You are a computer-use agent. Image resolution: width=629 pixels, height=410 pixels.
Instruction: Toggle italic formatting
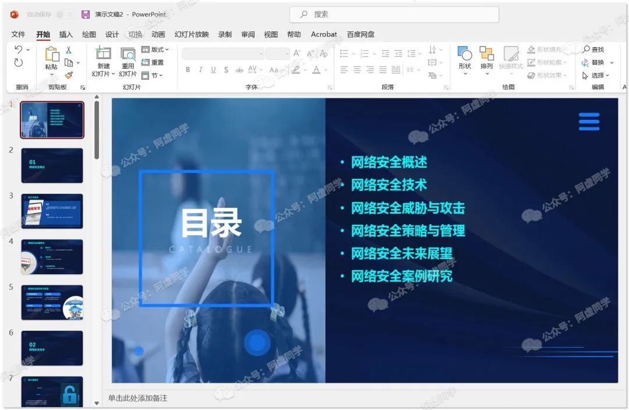[200, 70]
